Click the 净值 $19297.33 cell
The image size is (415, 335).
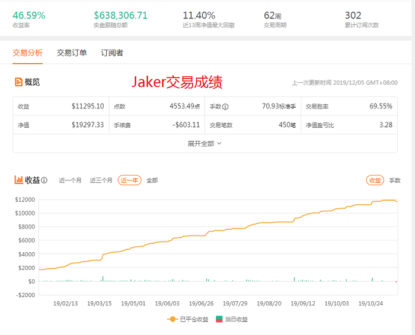click(61, 125)
